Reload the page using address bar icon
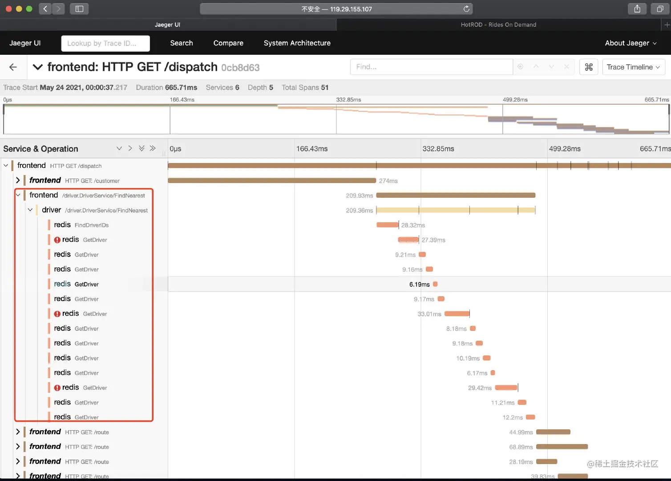The width and height of the screenshot is (671, 481). pyautogui.click(x=466, y=9)
